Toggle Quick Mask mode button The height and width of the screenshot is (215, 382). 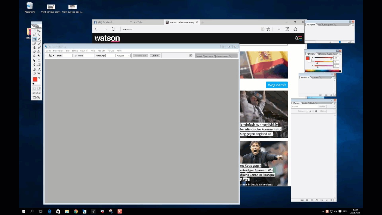click(39, 88)
